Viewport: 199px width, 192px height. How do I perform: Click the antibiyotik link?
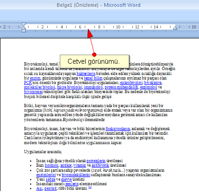point(100,165)
